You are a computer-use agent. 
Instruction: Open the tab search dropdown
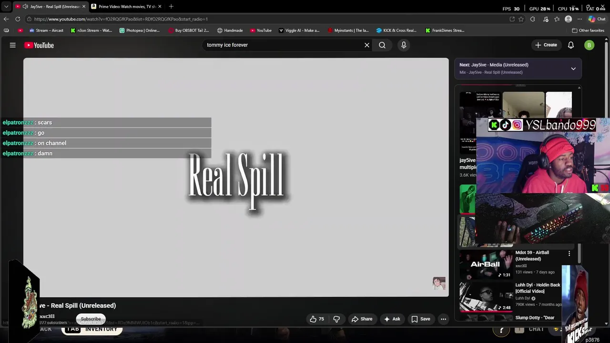(x=6, y=7)
